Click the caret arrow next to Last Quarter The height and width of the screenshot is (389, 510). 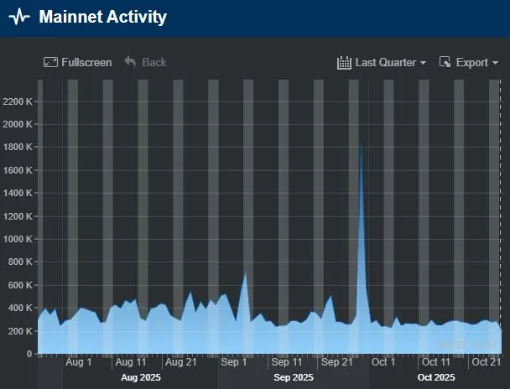coord(423,63)
